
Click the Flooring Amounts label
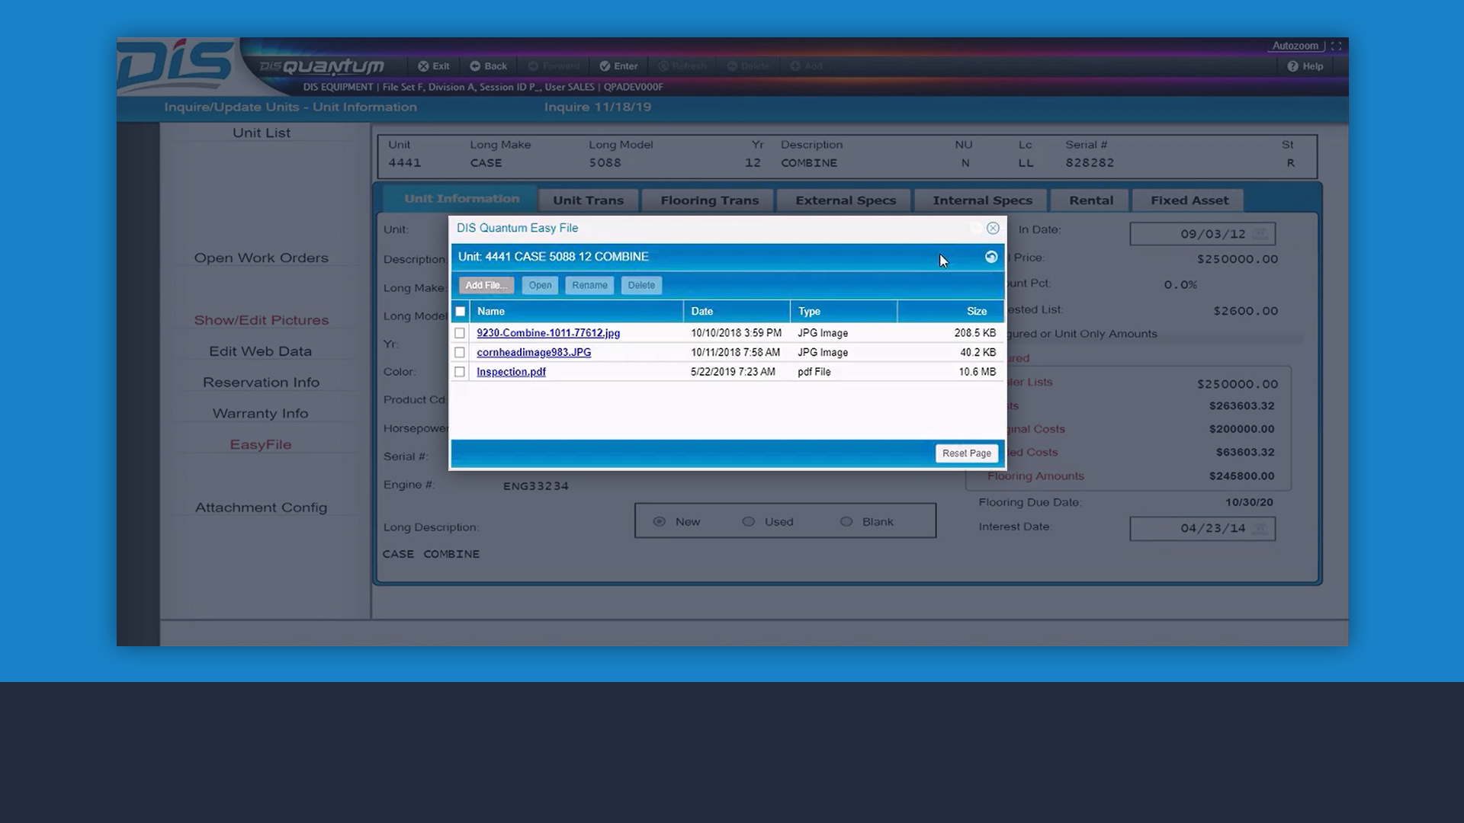1035,476
